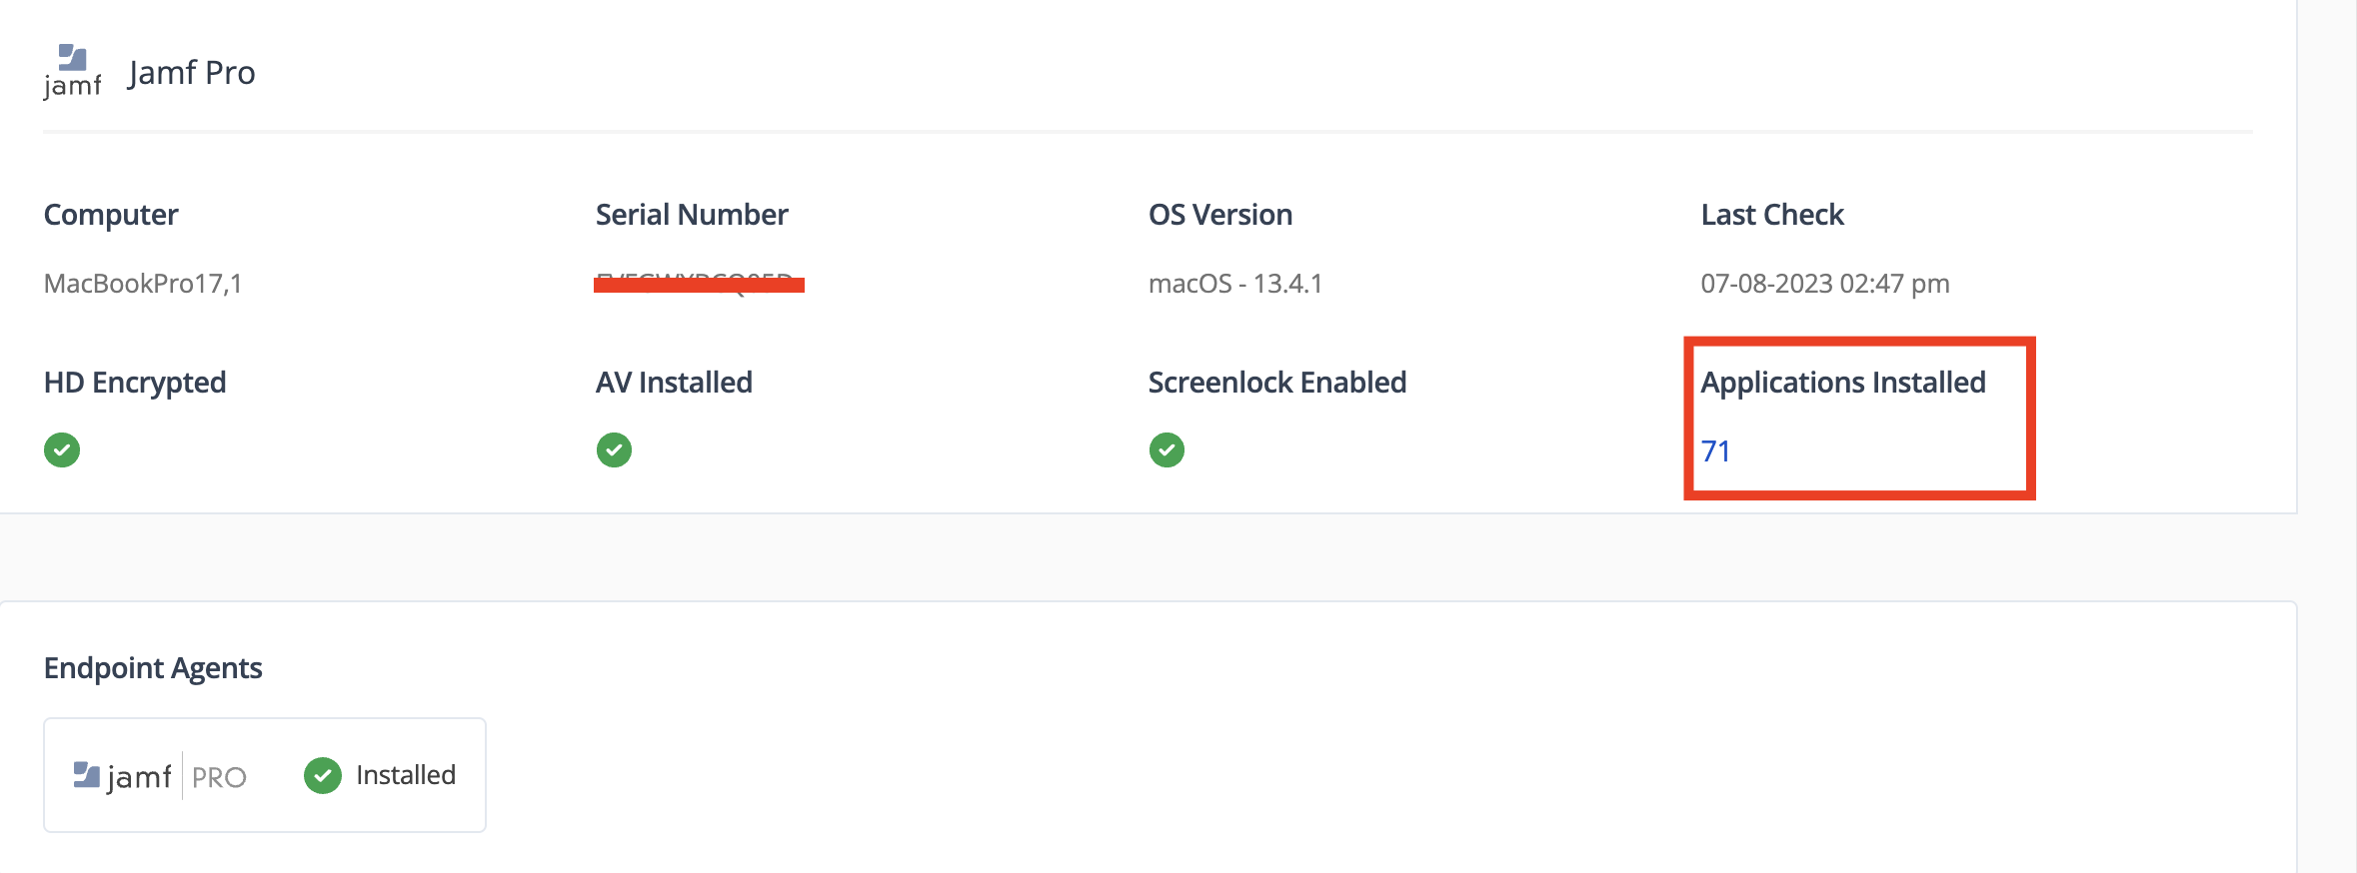Viewport: 2357px width, 873px height.
Task: Click the jamf PRO endpoint agent card
Action: pos(265,775)
